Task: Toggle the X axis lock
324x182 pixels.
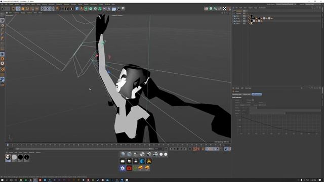Action: click(43, 9)
